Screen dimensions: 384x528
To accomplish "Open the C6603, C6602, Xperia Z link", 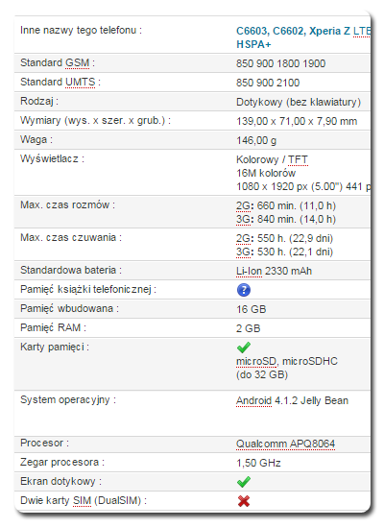I will [293, 31].
